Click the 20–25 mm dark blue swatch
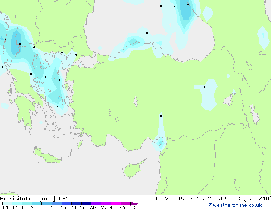 (x=76, y=203)
